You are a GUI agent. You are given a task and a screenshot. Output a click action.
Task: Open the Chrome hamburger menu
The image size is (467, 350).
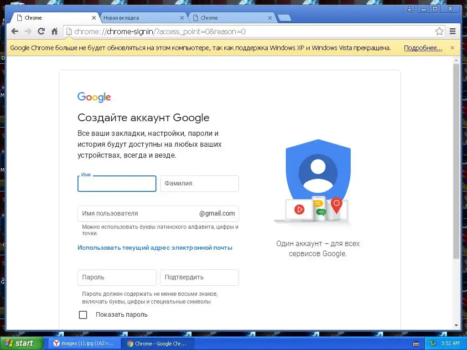[452, 31]
